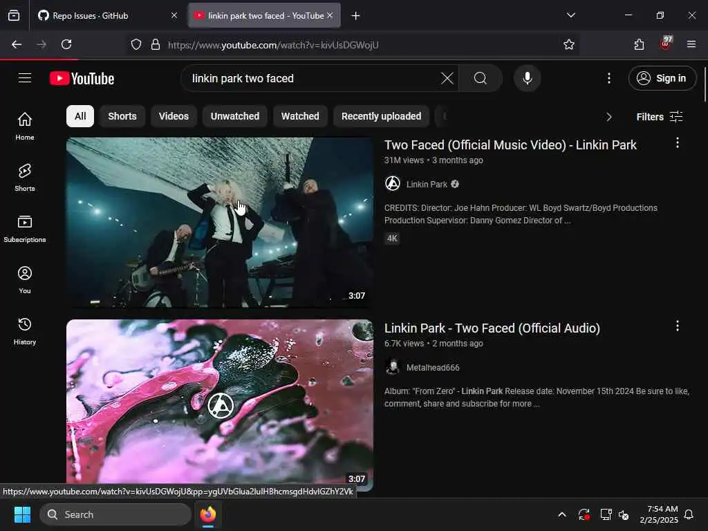
Task: Open Linkin Park - Two Faced (Official Audio) title
Action: click(x=492, y=328)
